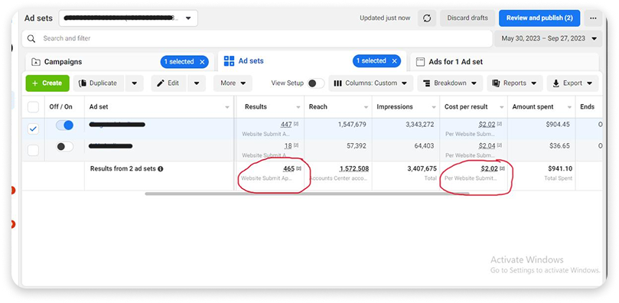The height and width of the screenshot is (303, 619).
Task: Click the refresh icon beside Updated just now
Action: coord(427,18)
